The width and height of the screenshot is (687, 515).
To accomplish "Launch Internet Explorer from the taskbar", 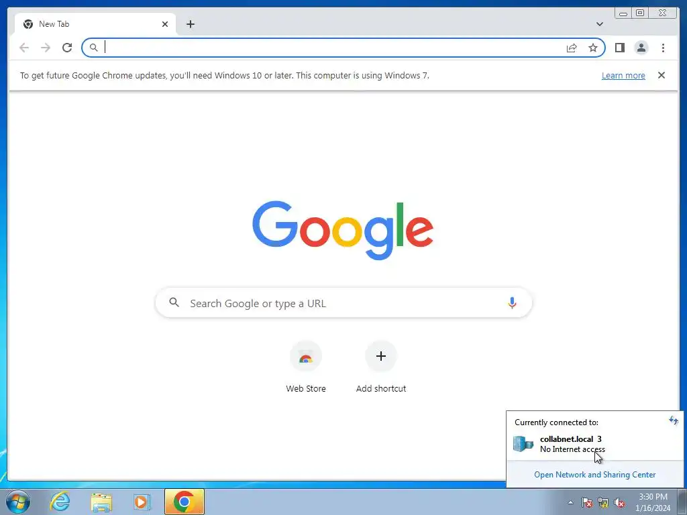I will click(60, 502).
